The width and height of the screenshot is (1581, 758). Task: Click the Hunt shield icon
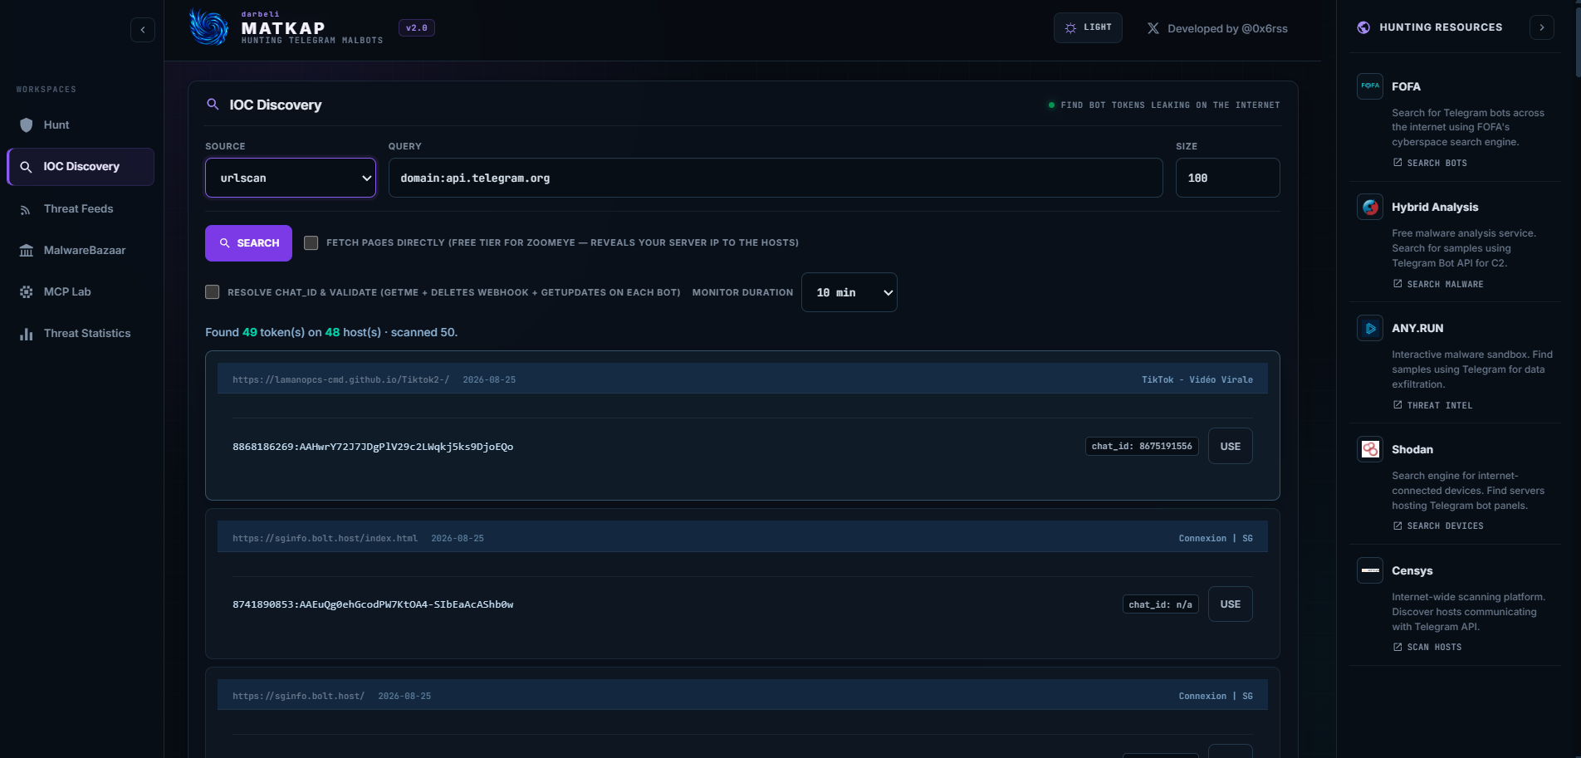tap(27, 125)
